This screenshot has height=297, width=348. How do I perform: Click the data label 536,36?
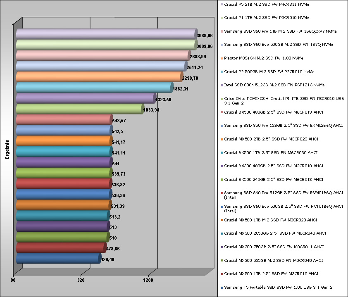point(118,196)
